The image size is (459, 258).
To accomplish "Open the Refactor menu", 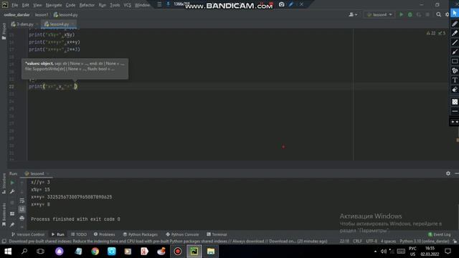I will (87, 5).
